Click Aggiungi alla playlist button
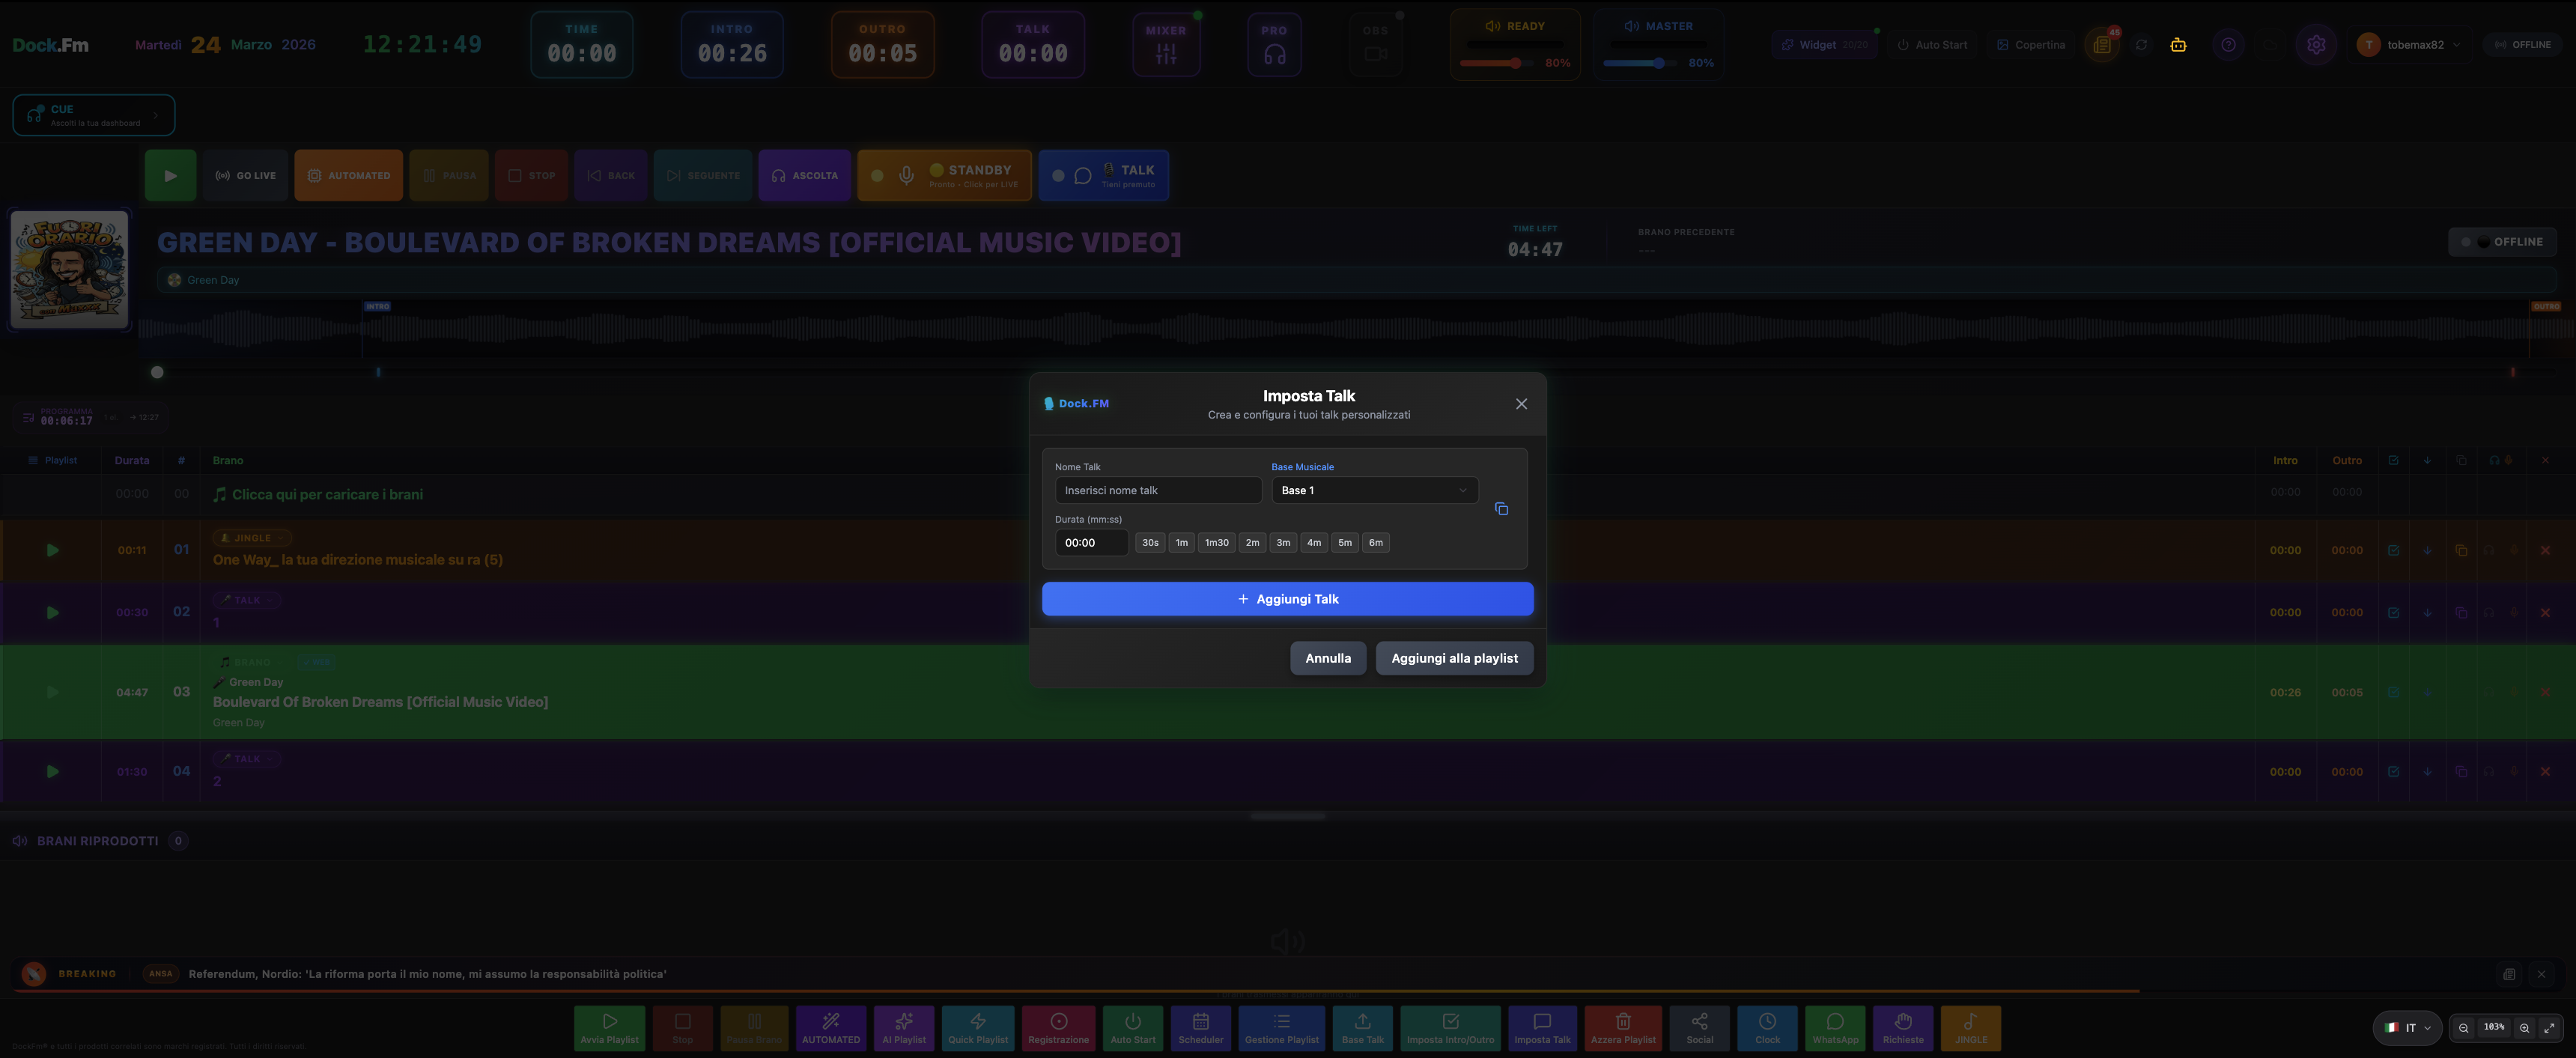This screenshot has width=2576, height=1058. point(1454,658)
